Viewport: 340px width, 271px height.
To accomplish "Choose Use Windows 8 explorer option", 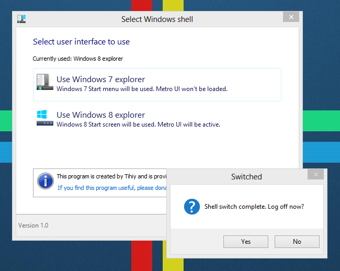I will click(x=157, y=119).
